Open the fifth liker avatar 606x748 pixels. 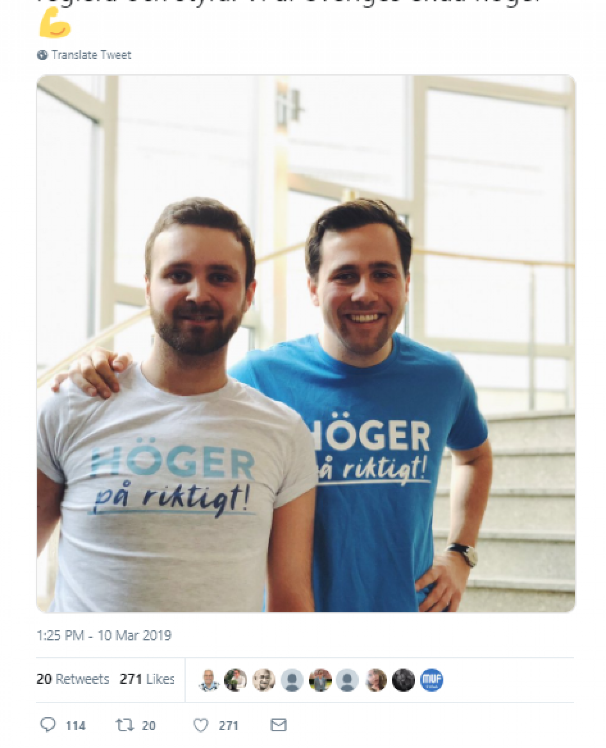pyautogui.click(x=320, y=679)
